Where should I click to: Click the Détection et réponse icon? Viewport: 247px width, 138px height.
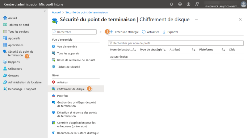pyautogui.click(x=53, y=112)
